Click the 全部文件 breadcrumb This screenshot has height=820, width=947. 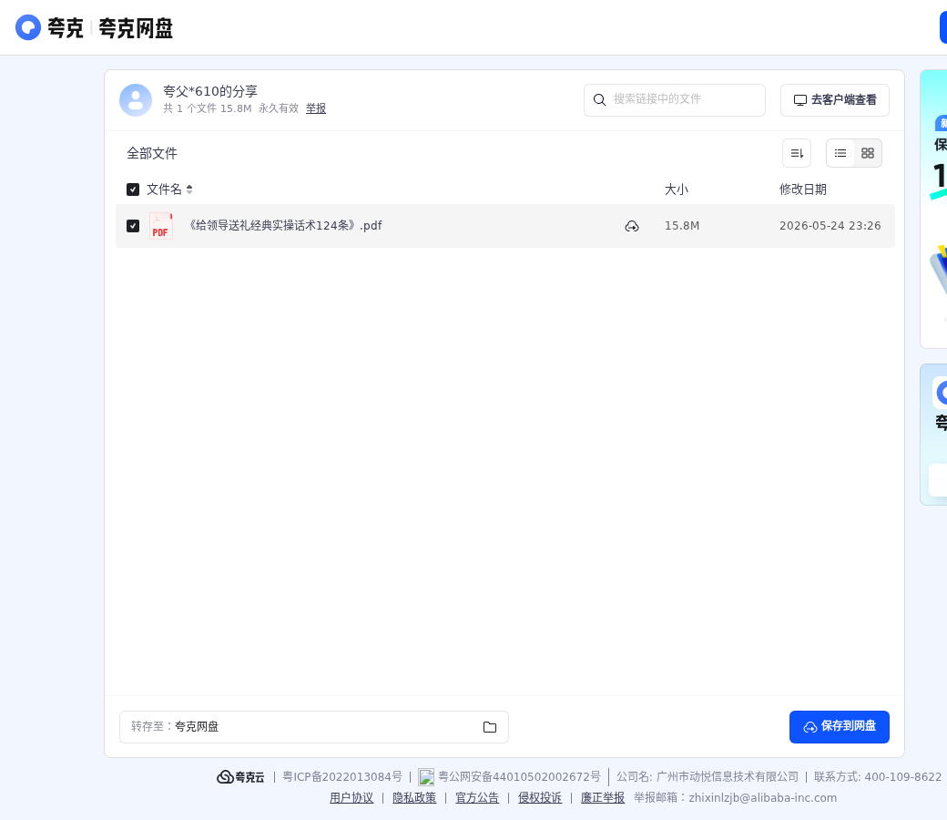tap(151, 153)
